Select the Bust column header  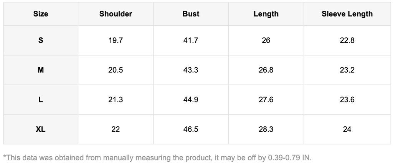[x=191, y=14]
